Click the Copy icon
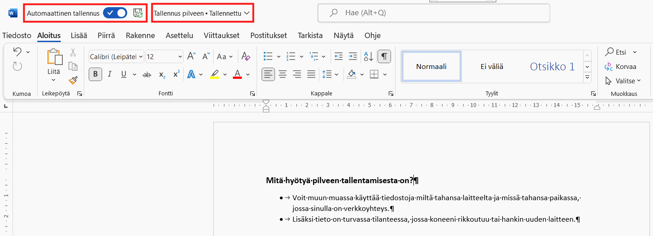This screenshot has width=653, height=236. point(73,66)
